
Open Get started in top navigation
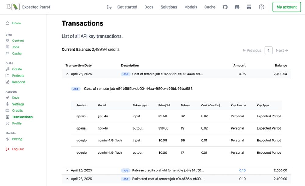point(127,7)
